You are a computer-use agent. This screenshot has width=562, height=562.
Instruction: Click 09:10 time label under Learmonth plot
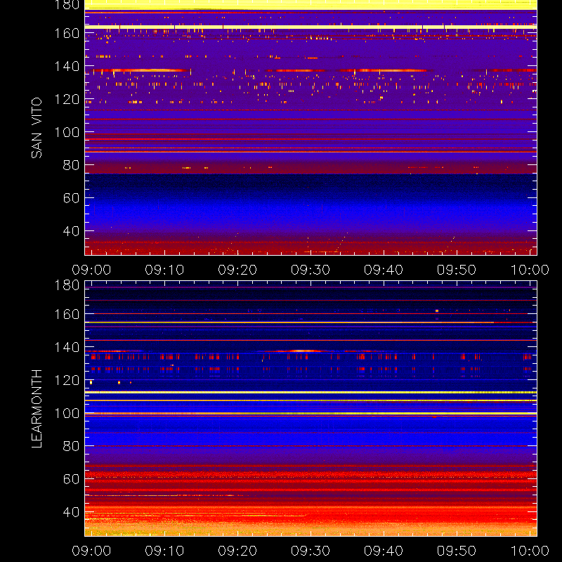164,551
